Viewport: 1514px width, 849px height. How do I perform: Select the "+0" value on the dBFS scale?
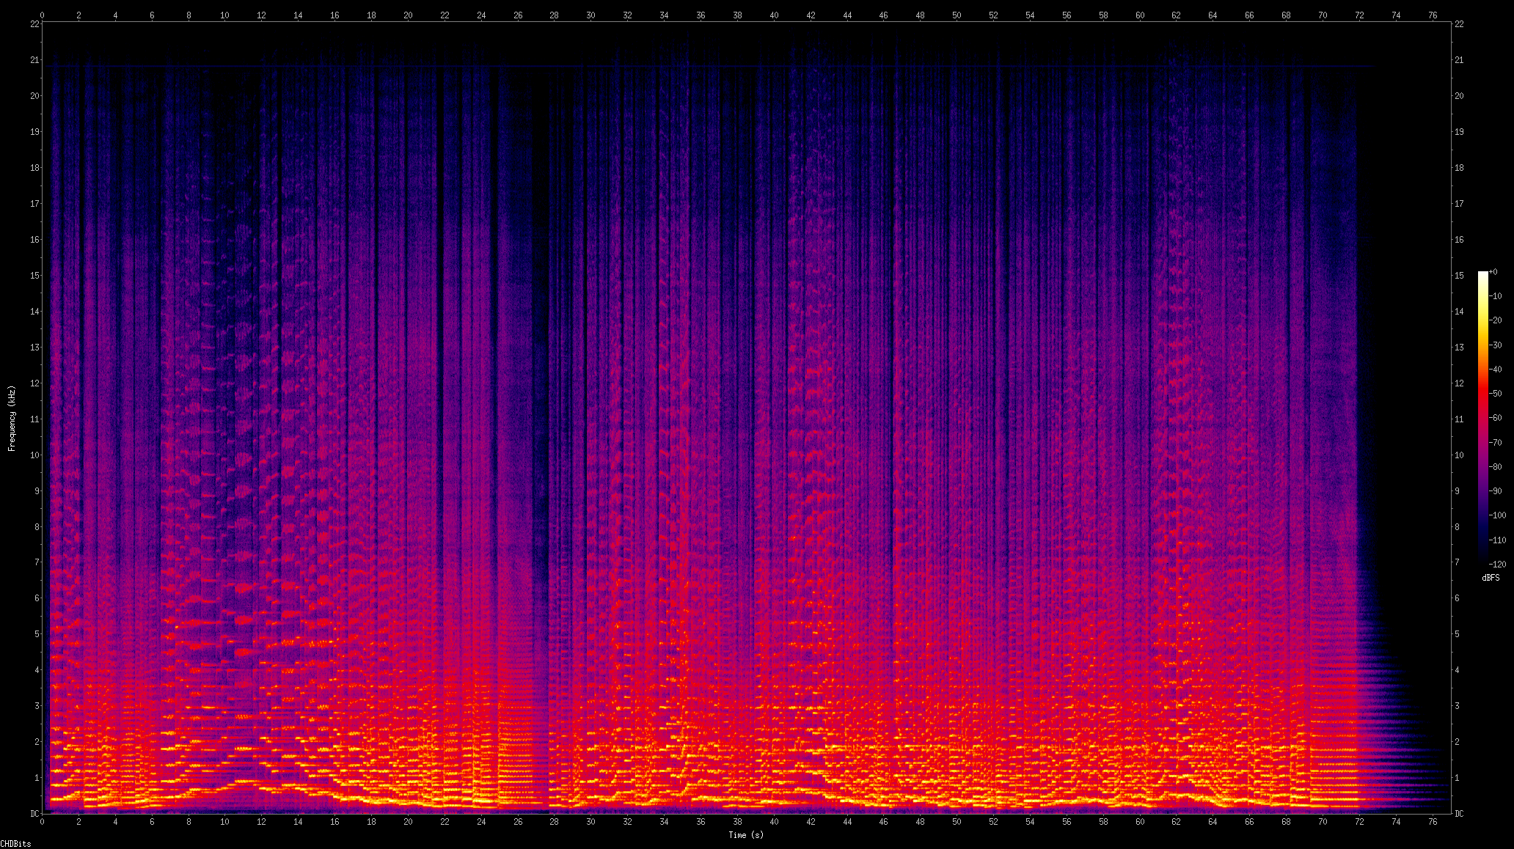tap(1493, 272)
